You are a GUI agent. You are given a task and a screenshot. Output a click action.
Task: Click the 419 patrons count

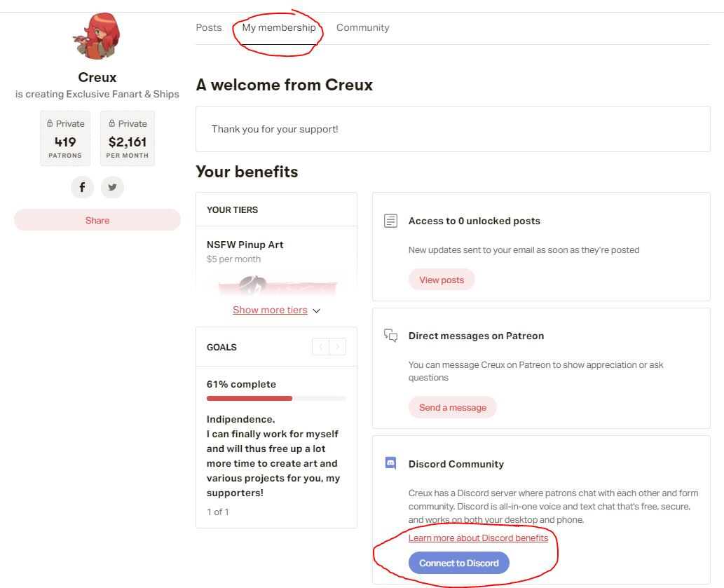tap(65, 142)
